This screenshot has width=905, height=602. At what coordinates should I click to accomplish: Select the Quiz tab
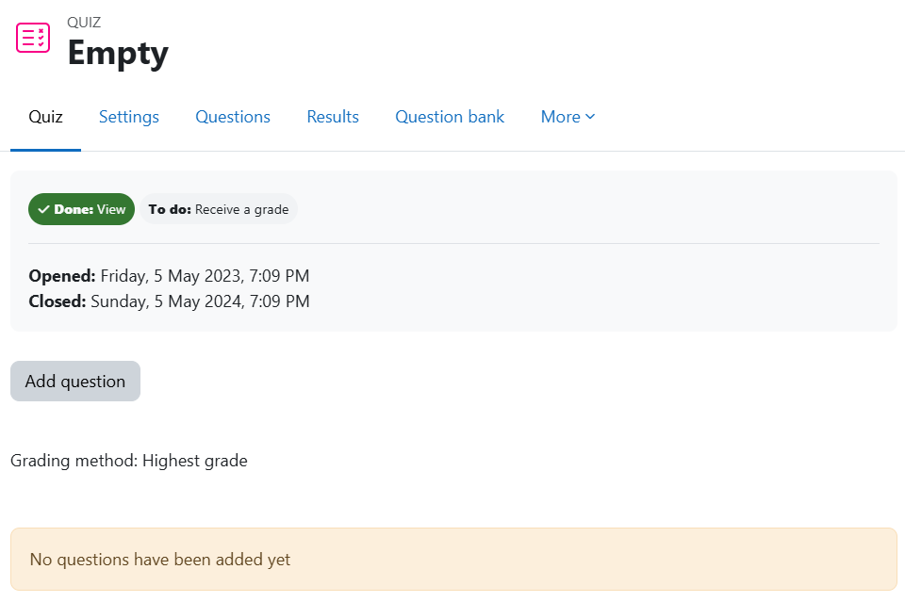pyautogui.click(x=45, y=117)
